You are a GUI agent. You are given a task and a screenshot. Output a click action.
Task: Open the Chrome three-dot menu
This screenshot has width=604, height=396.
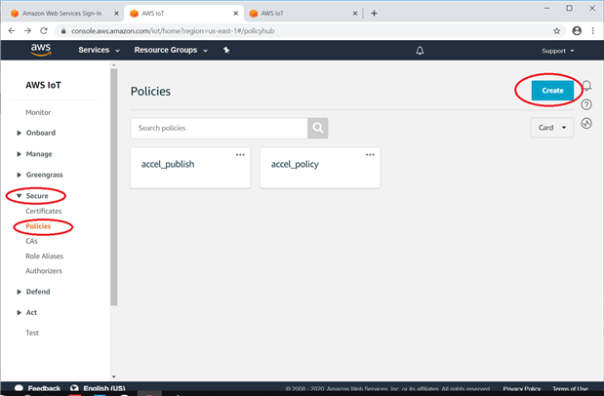[x=593, y=31]
